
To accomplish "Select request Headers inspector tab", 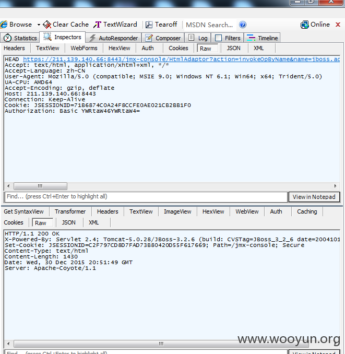I will click(x=14, y=48).
